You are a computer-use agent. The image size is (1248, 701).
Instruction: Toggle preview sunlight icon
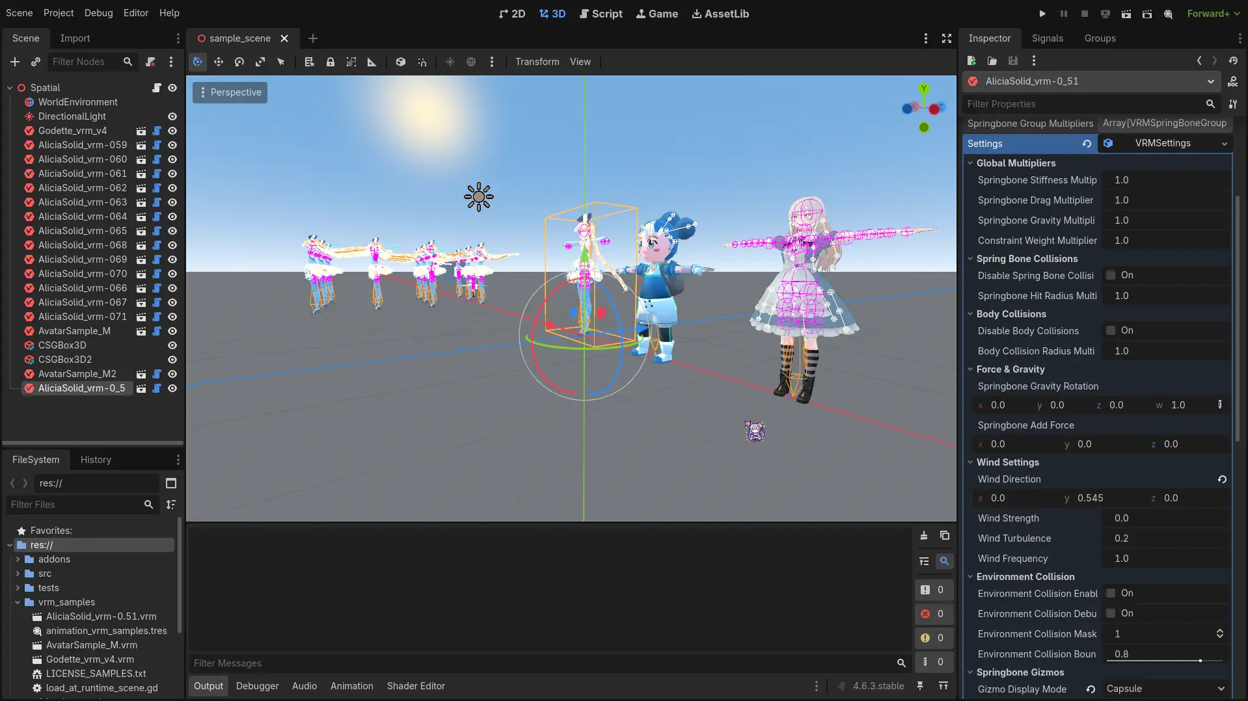[x=450, y=62]
